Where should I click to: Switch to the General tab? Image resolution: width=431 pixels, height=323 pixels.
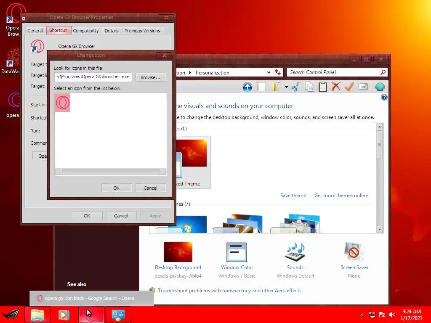pos(35,31)
